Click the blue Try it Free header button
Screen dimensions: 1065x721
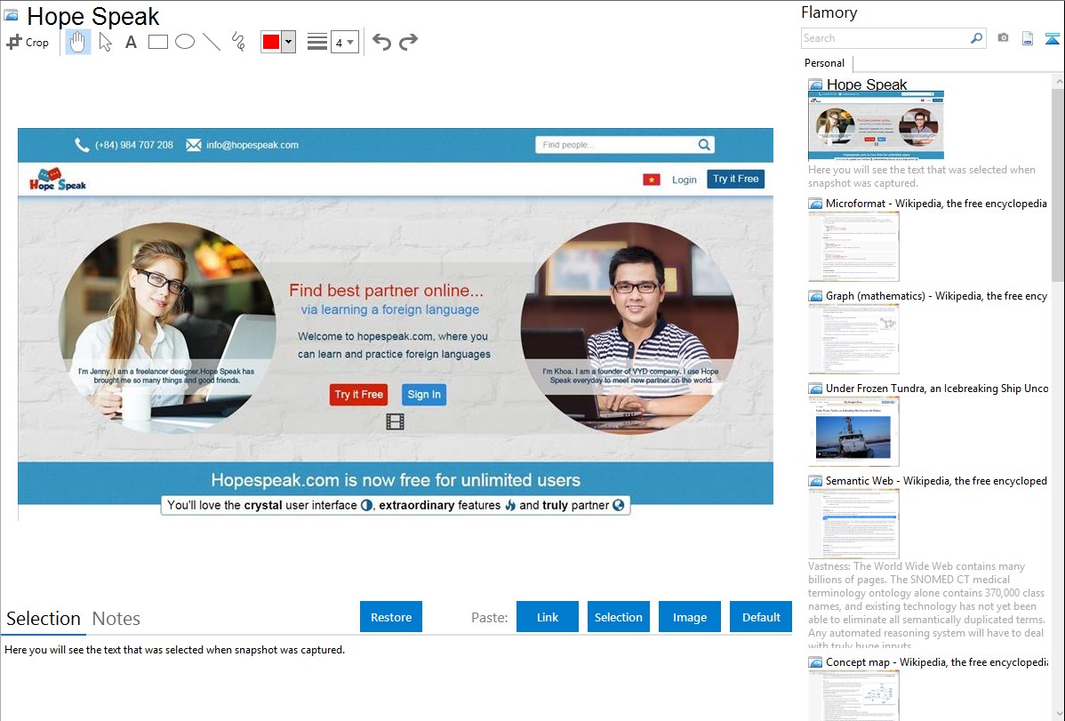coord(735,179)
